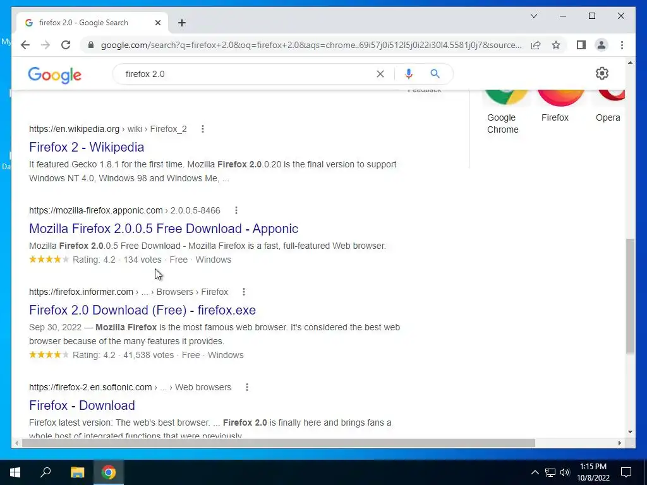Start voice search with microphone
This screenshot has width=647, height=485.
point(409,74)
